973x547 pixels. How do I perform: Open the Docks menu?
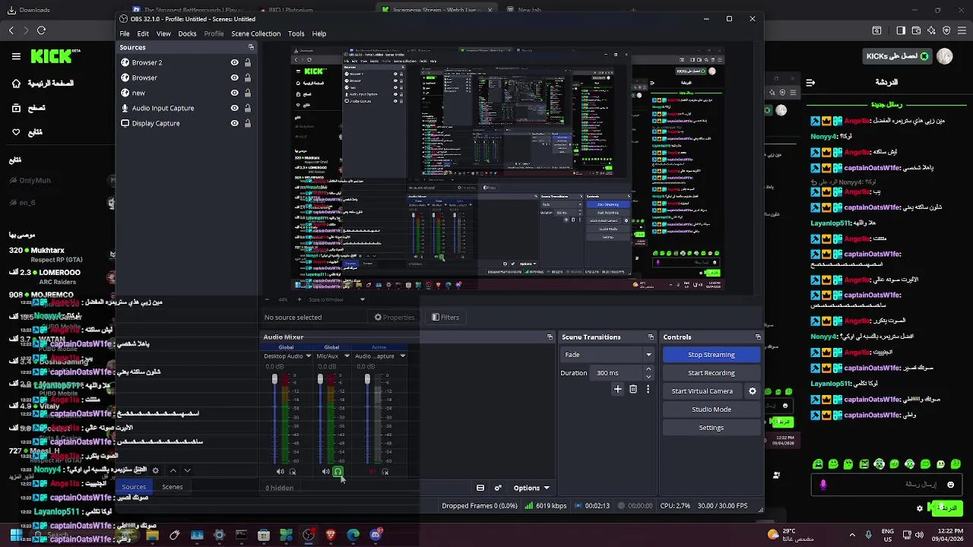187,33
